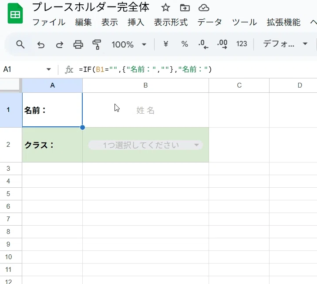Select row 7 header
The image size is (317, 284).
point(11,219)
